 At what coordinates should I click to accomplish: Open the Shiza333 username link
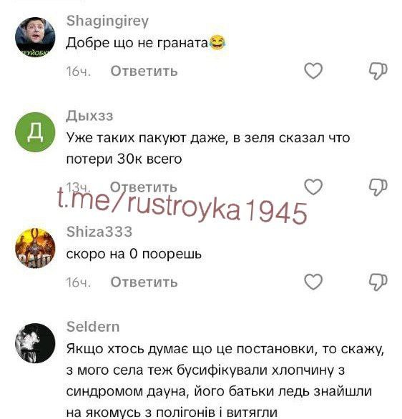click(99, 232)
